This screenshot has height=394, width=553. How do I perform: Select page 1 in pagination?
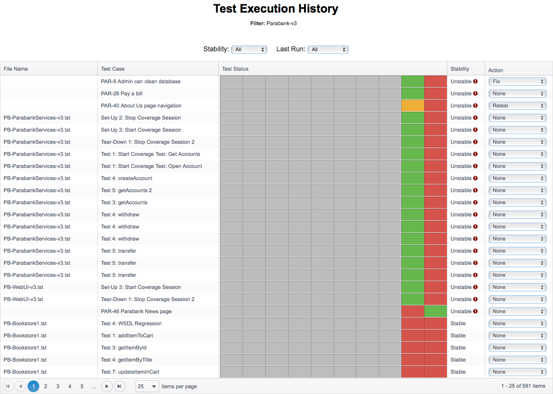(x=33, y=386)
